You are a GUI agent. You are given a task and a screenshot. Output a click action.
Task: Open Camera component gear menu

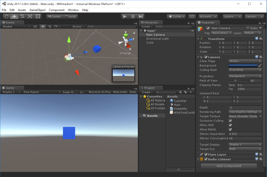pos(261,57)
